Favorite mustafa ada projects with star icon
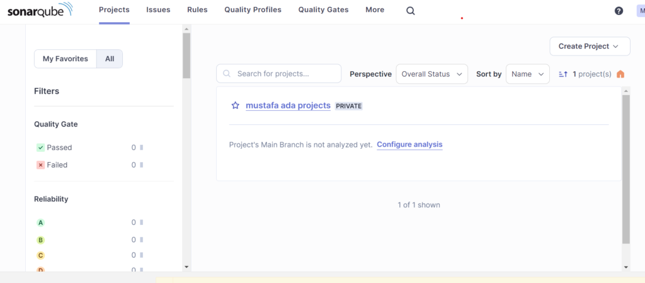 [235, 106]
